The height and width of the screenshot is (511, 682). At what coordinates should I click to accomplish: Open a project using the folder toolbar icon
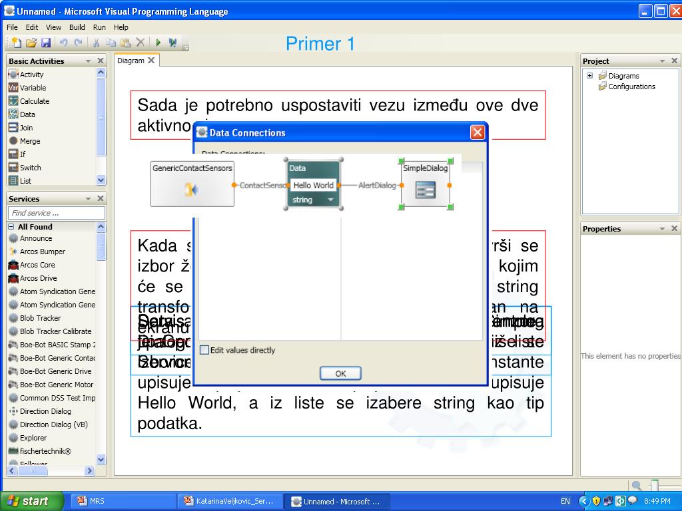coord(31,43)
